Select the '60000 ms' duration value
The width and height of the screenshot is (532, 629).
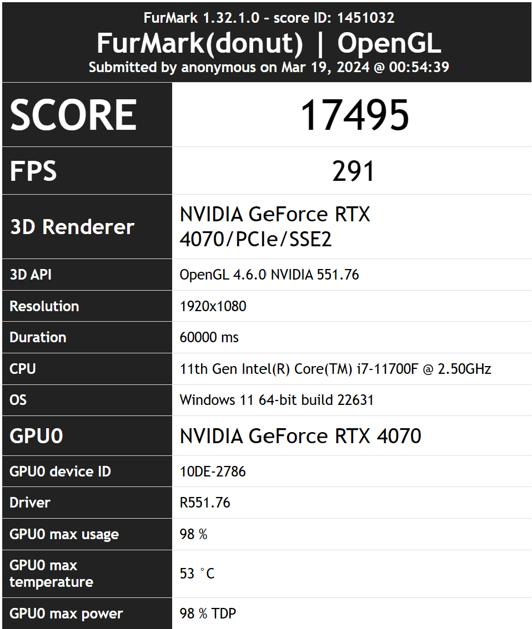point(209,337)
